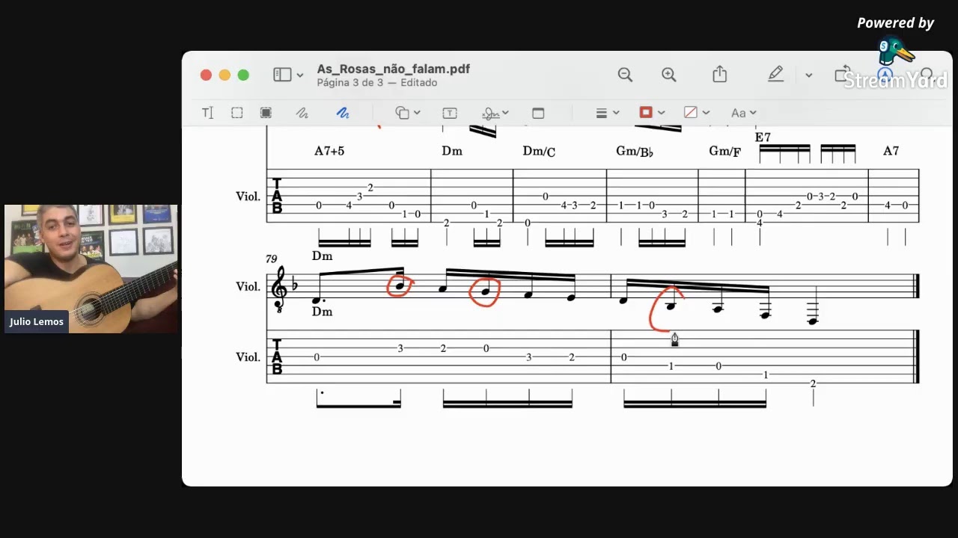Open the Shape Style line thickness menu
Screen dimensions: 958x538
pos(607,113)
